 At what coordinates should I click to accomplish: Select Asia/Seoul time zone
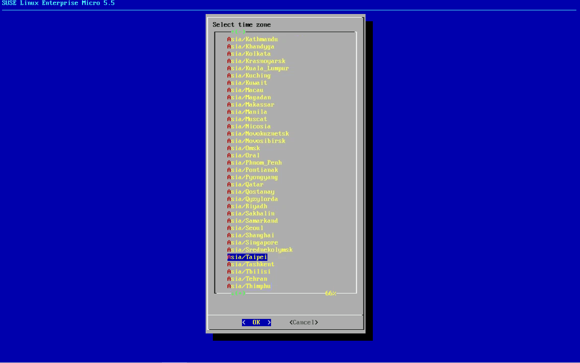click(x=245, y=228)
